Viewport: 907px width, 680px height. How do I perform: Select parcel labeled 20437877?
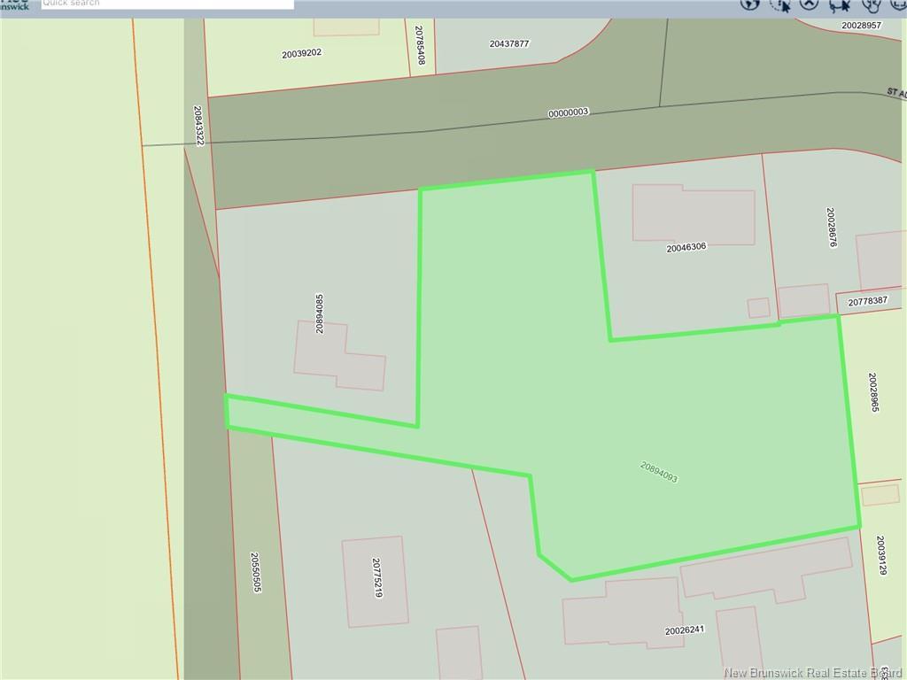click(508, 43)
